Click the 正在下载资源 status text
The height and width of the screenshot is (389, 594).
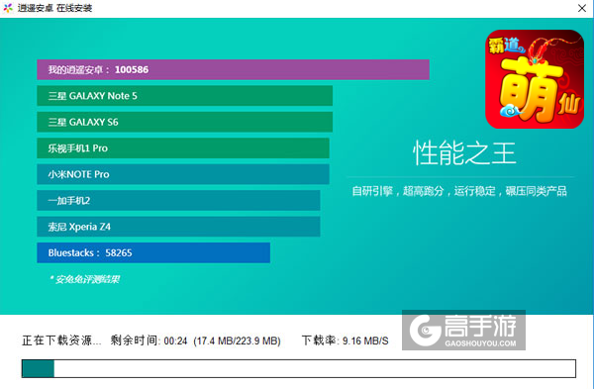pos(61,340)
